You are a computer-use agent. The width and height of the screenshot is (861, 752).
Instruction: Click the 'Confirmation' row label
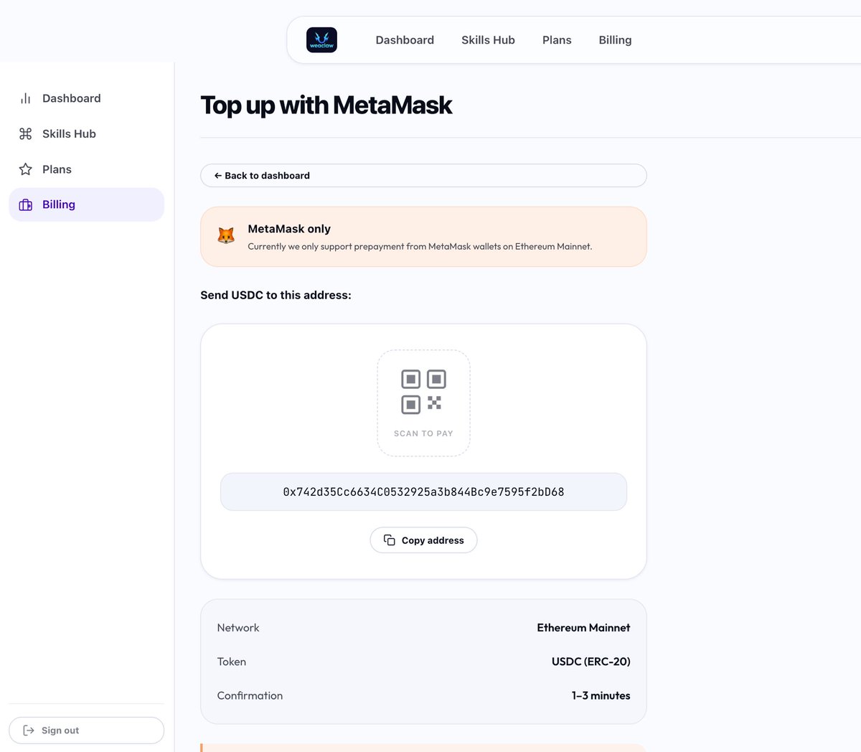(250, 696)
